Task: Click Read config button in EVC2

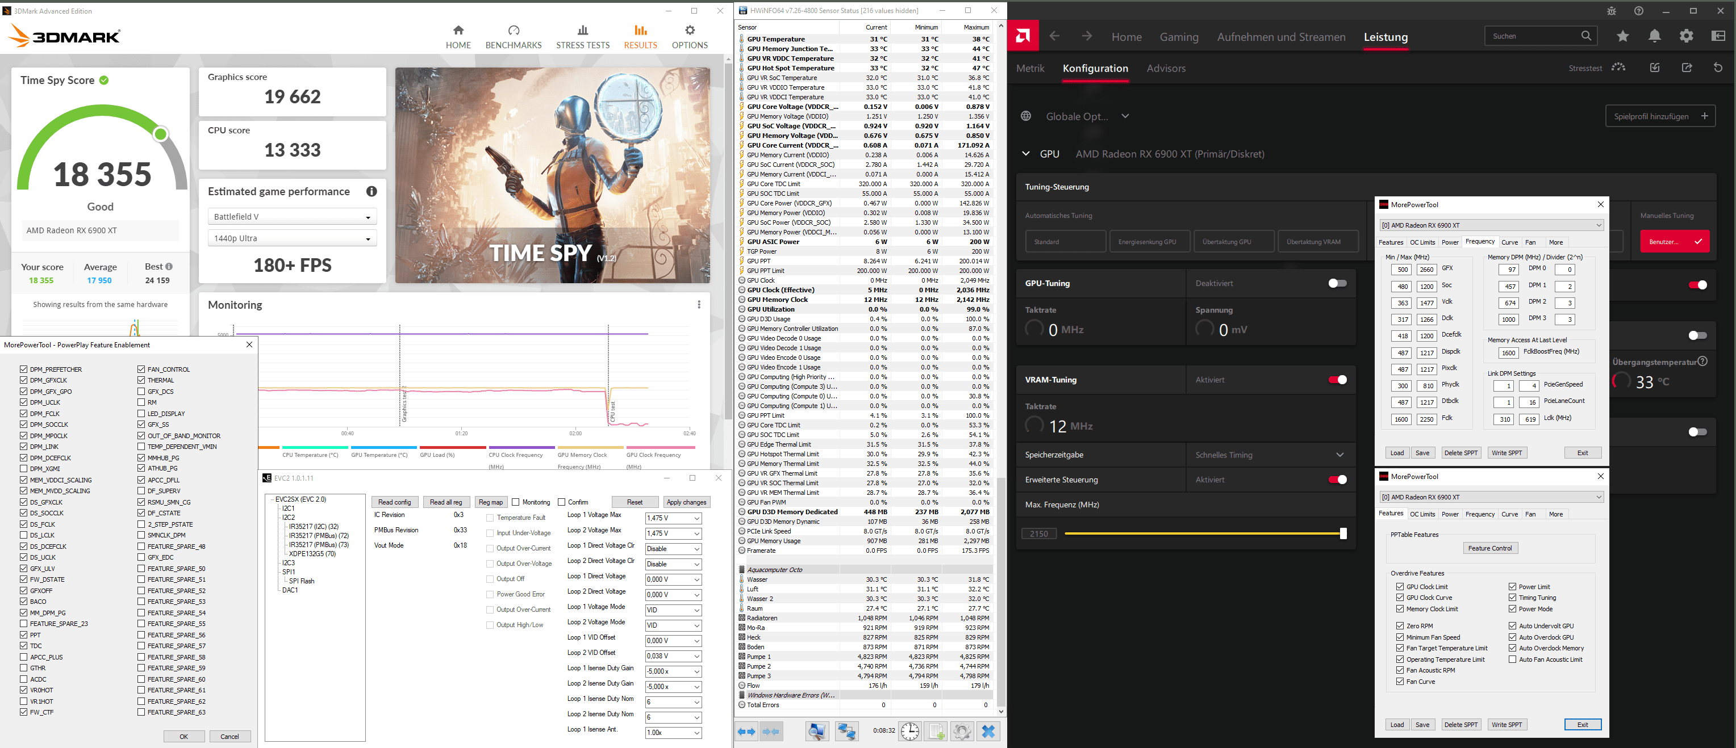Action: click(394, 502)
